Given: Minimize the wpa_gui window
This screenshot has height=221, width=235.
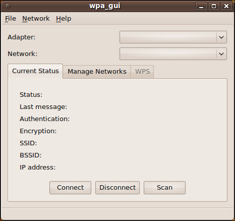Looking at the screenshot, I should pyautogui.click(x=201, y=7).
